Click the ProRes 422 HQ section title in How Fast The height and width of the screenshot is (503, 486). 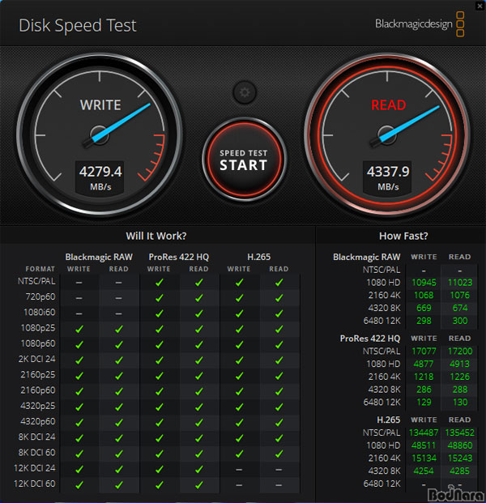point(370,339)
